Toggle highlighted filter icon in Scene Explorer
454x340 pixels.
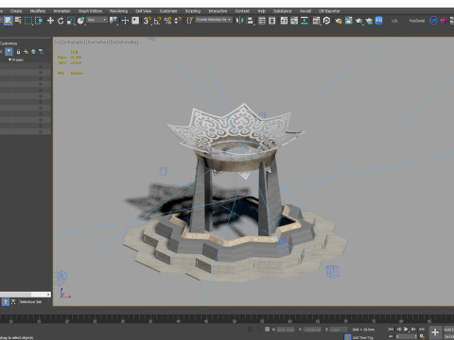click(x=9, y=52)
